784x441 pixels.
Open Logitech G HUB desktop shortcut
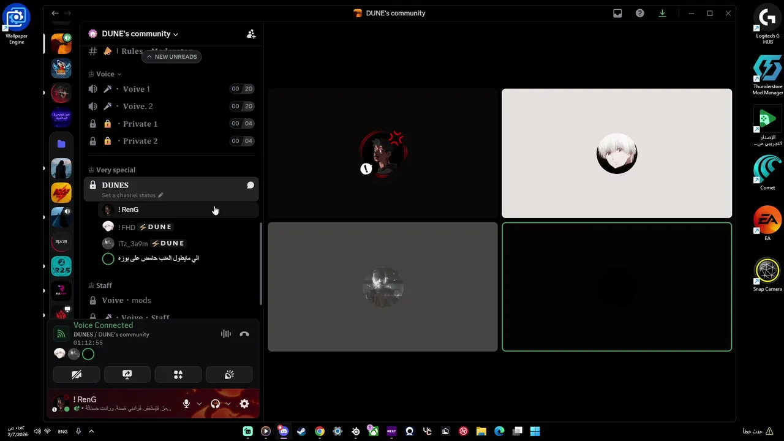point(767,24)
